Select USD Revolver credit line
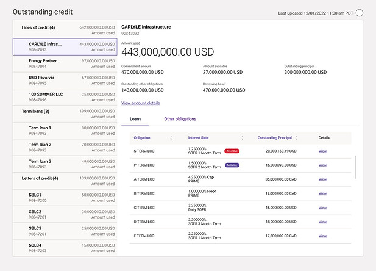Viewport: 376px width, 271px height. 65,80
